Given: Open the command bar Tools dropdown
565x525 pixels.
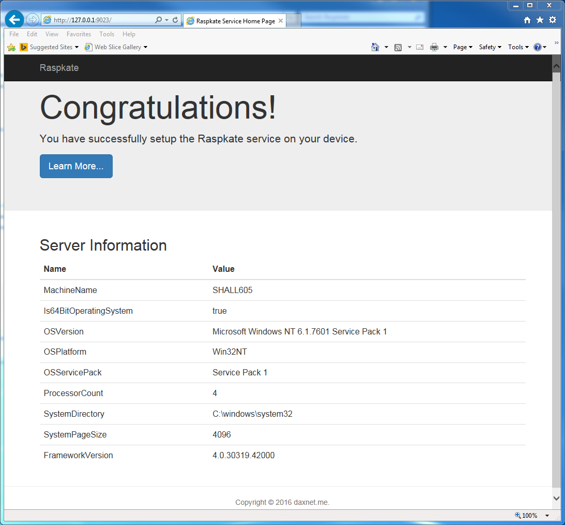Looking at the screenshot, I should (518, 47).
